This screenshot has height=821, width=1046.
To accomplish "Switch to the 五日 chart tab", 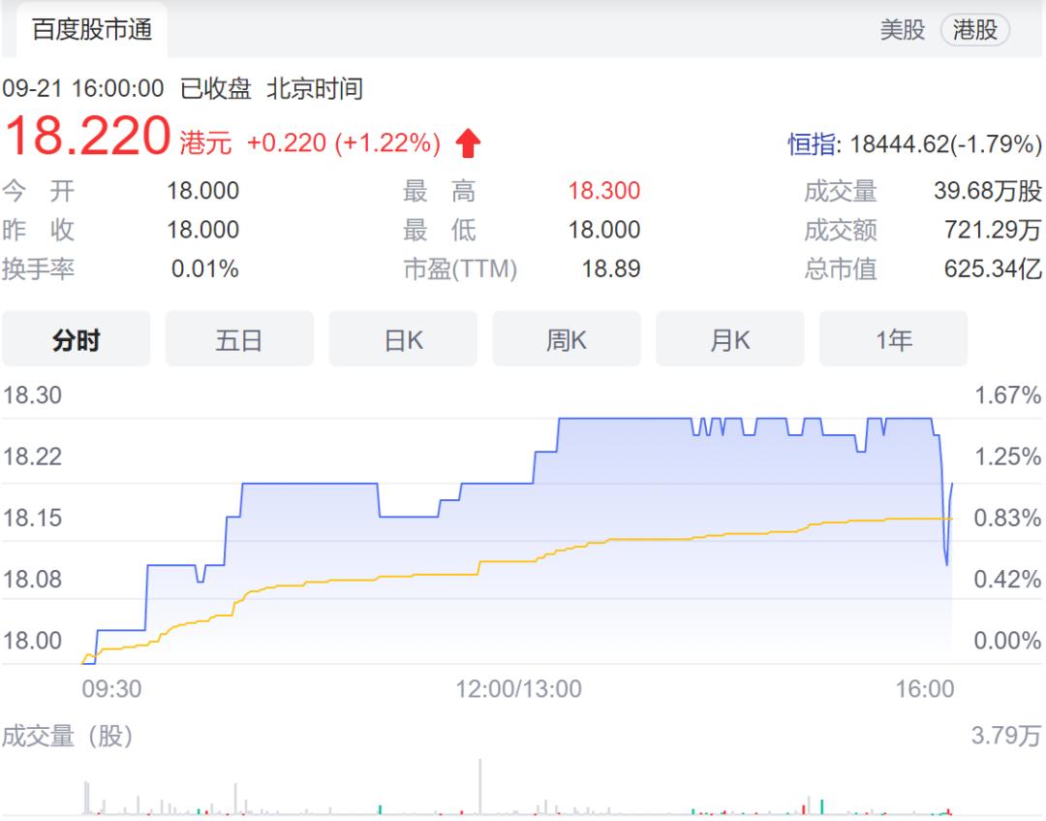I will point(240,339).
